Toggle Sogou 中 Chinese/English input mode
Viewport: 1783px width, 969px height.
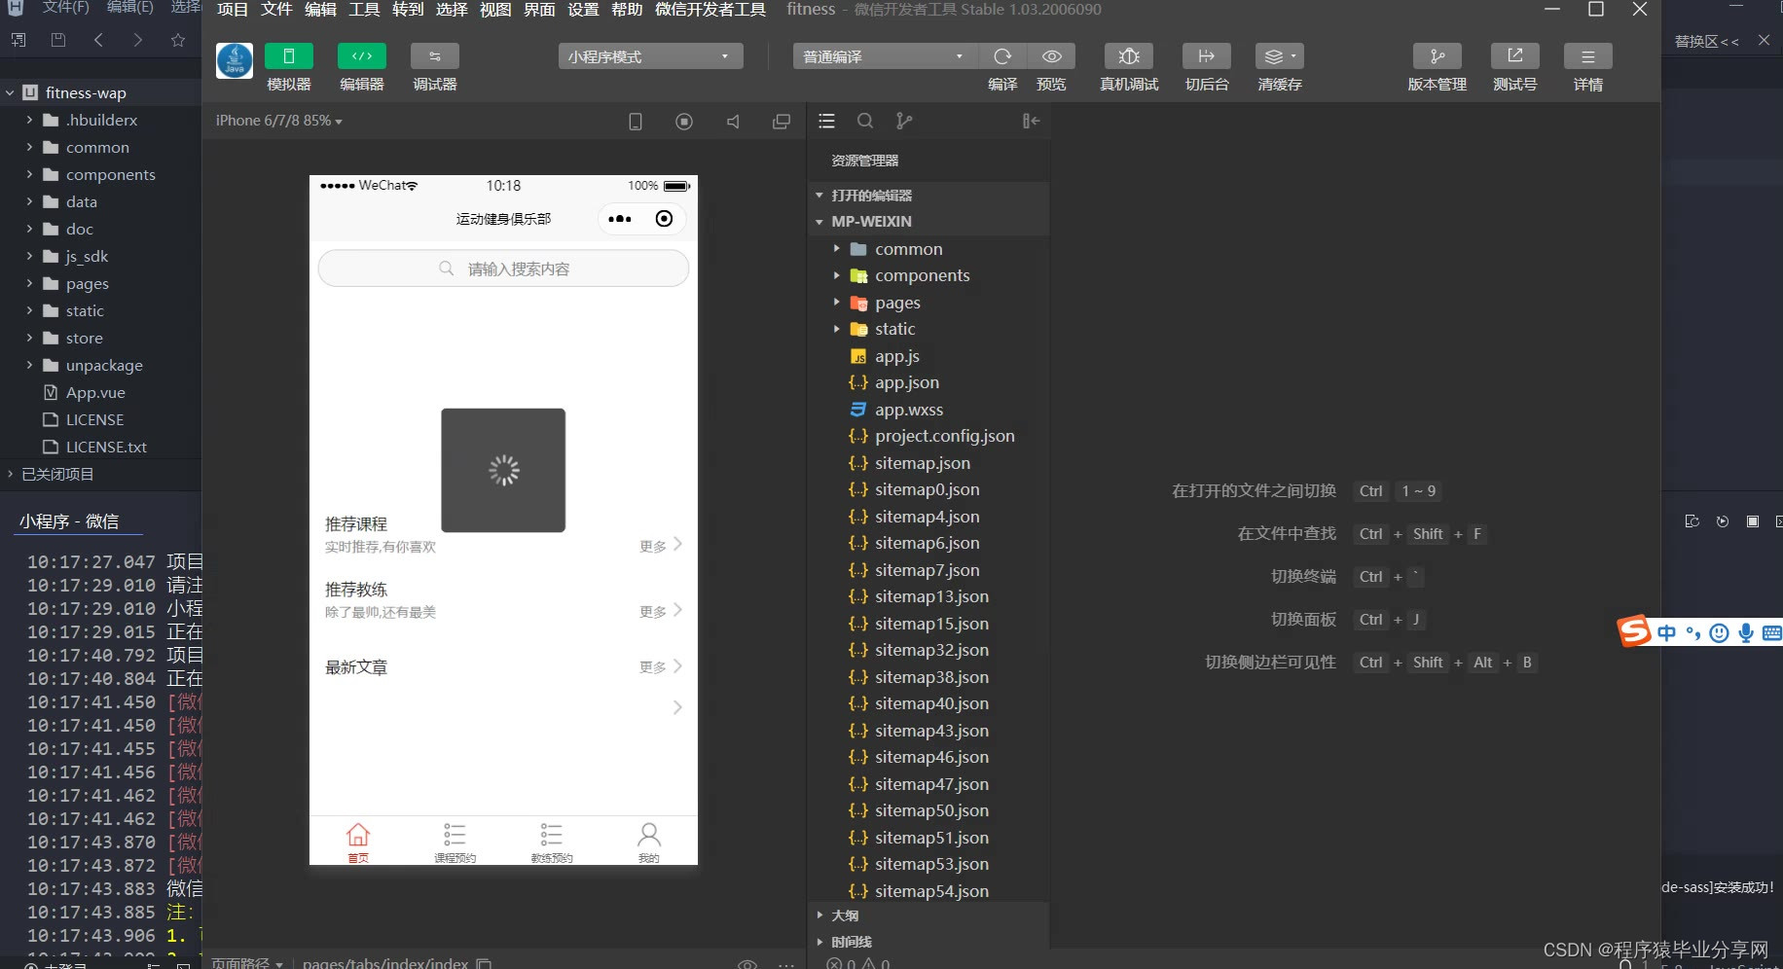[1667, 633]
